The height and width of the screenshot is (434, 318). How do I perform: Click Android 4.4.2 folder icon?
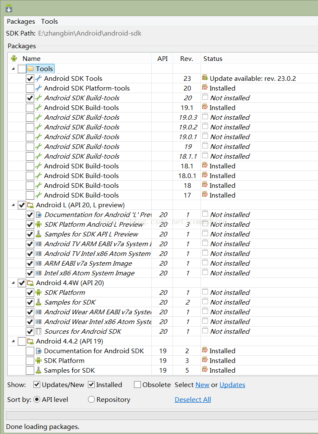(30, 341)
